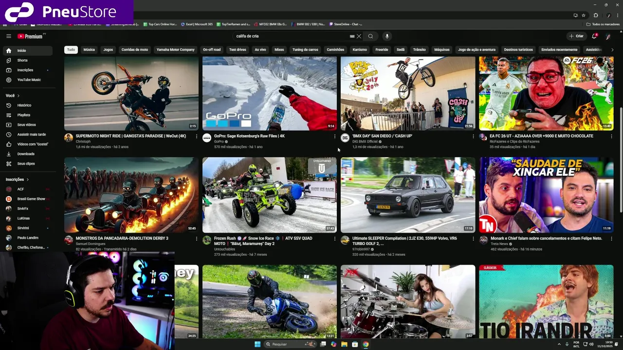Open the notifications bell
Viewport: 623px width, 350px height.
tap(594, 36)
